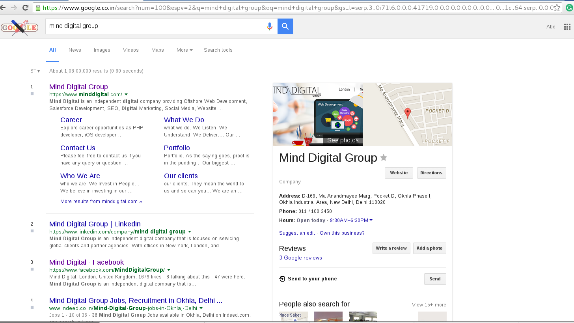The width and height of the screenshot is (574, 323).
Task: Open the Portfolio sitelink
Action: (x=177, y=148)
